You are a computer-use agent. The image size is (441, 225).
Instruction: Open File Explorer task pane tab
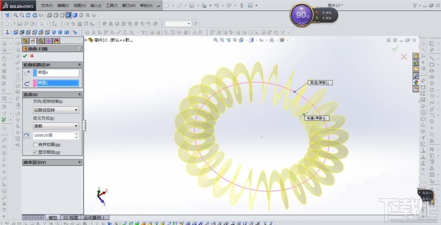(416, 69)
